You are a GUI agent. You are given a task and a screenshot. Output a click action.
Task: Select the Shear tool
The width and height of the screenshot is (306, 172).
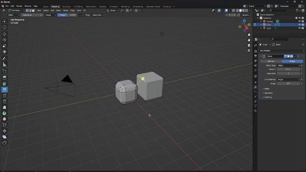click(x=4, y=137)
